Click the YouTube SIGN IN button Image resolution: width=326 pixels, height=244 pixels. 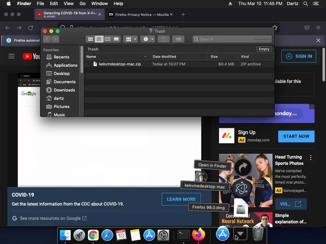(x=299, y=56)
